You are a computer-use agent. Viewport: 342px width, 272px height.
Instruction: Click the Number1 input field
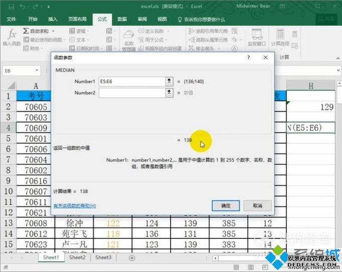(132, 81)
